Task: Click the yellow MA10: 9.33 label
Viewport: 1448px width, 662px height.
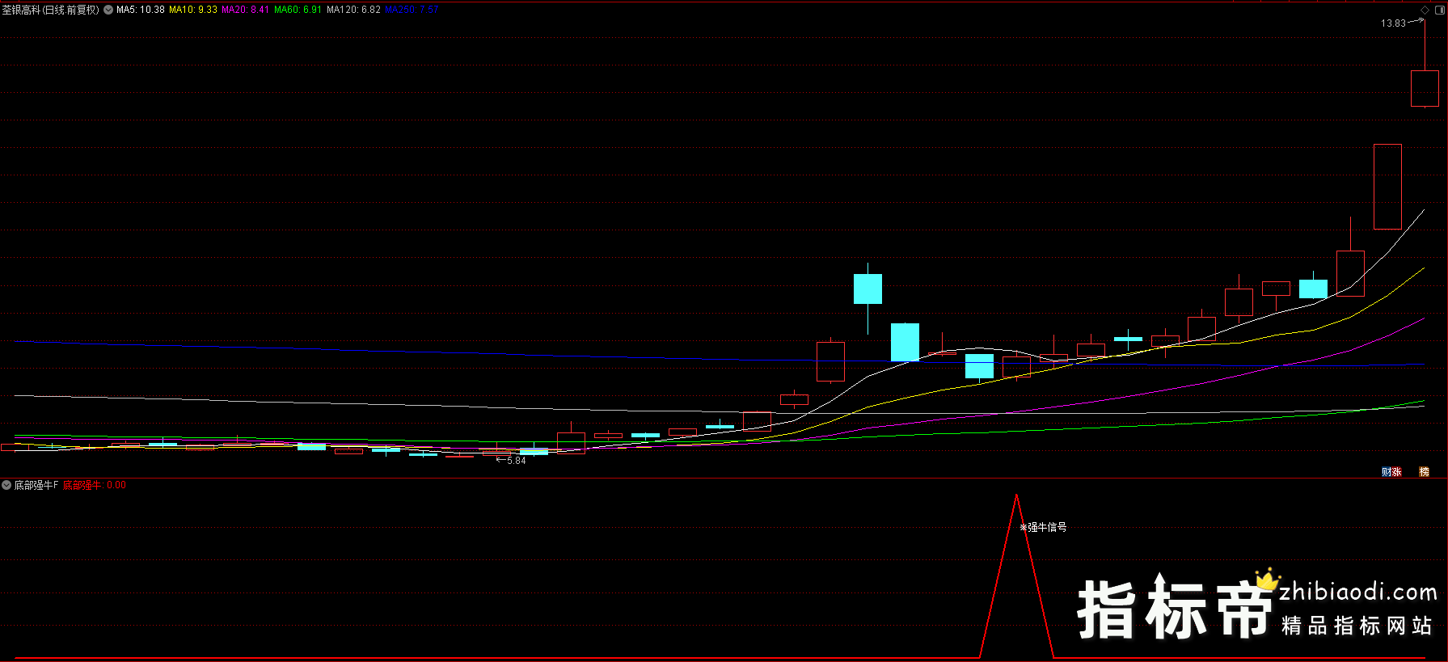Action: pyautogui.click(x=193, y=10)
